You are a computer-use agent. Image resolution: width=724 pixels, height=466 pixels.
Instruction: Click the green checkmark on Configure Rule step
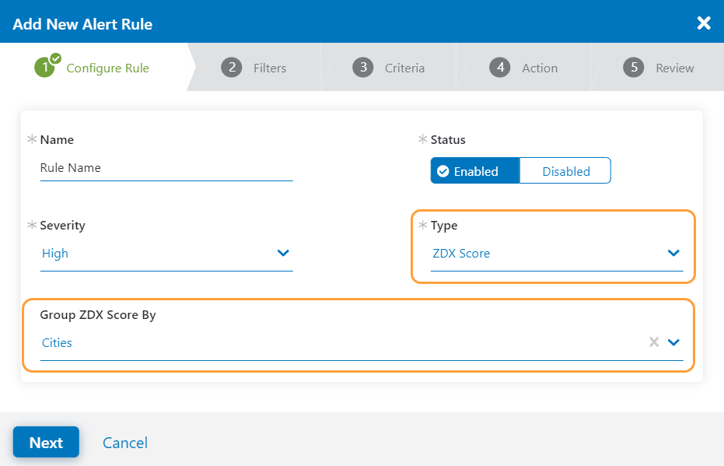click(x=54, y=59)
